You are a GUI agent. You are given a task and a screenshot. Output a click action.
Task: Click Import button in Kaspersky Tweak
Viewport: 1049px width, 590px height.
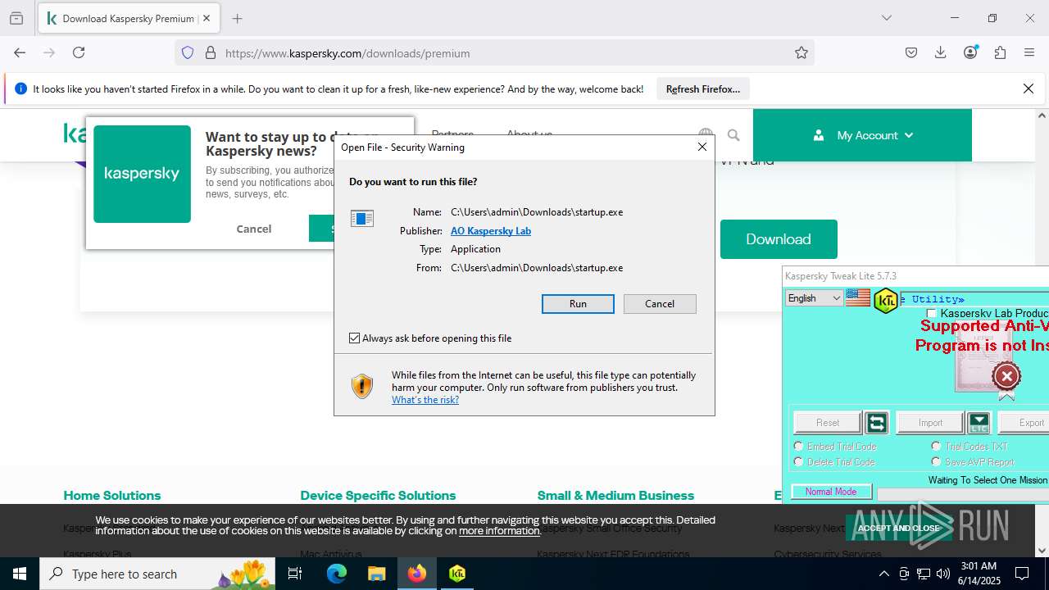[x=930, y=423]
